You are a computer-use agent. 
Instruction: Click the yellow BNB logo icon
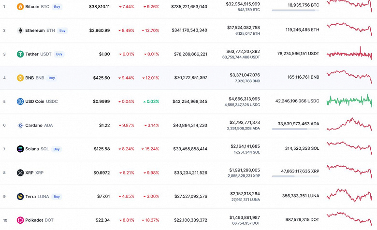(x=20, y=78)
